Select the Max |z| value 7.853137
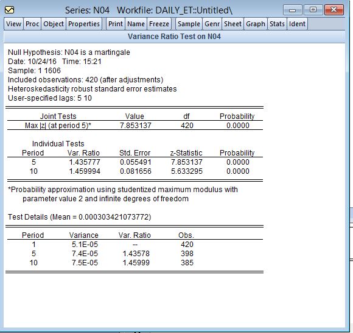Image resolution: width=353 pixels, height=333 pixels. tap(136, 126)
